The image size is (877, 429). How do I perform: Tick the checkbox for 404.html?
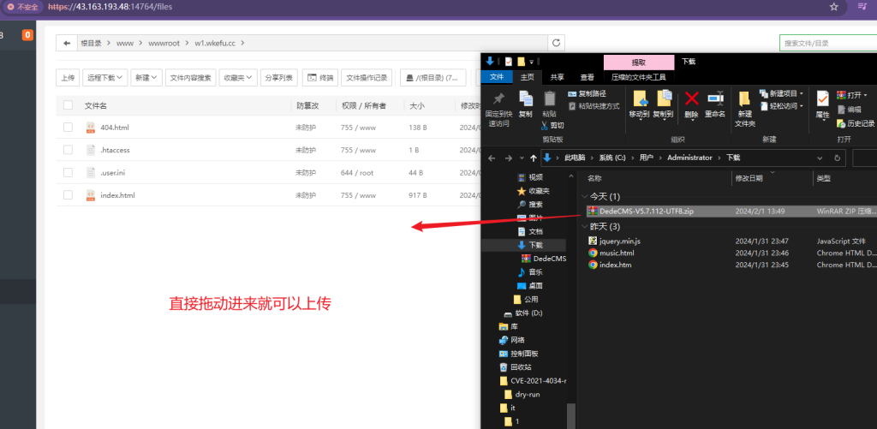[68, 128]
